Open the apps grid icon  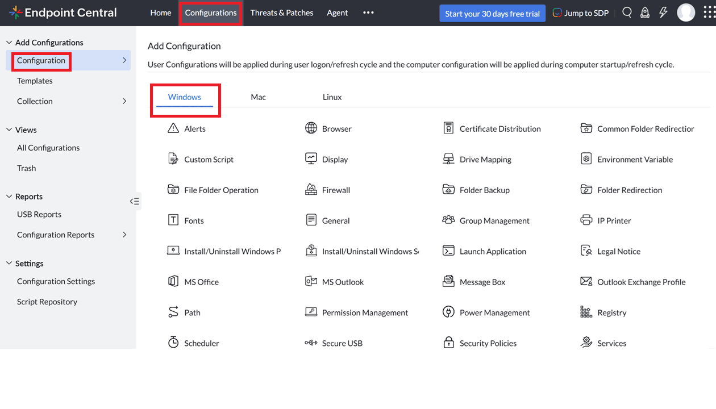[709, 12]
